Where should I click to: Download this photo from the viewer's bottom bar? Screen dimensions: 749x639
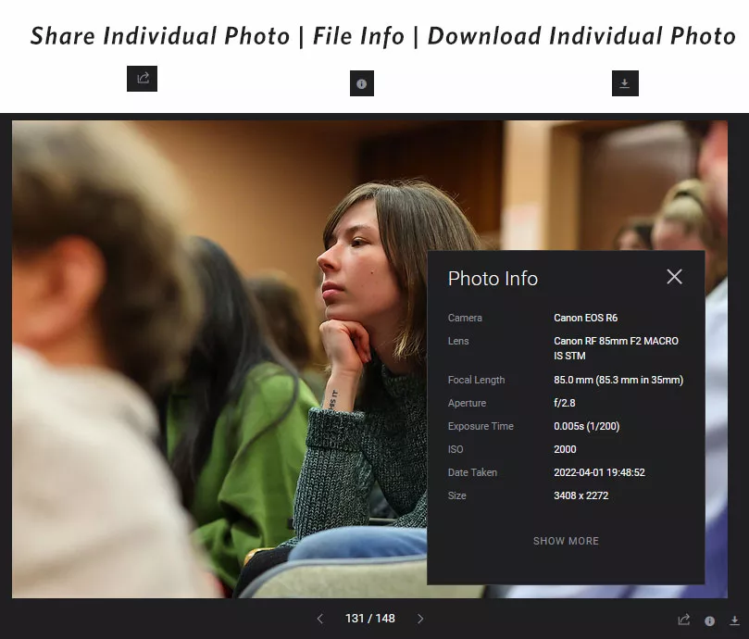click(735, 620)
